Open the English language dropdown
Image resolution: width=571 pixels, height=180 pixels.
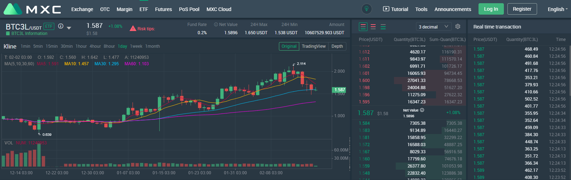tap(557, 9)
